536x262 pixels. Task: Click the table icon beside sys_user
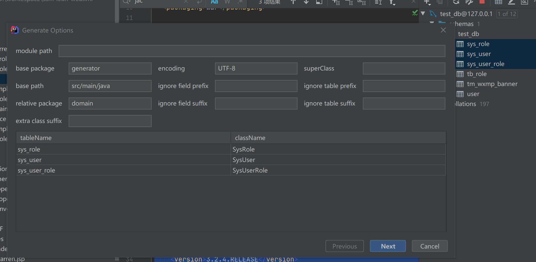pos(460,54)
